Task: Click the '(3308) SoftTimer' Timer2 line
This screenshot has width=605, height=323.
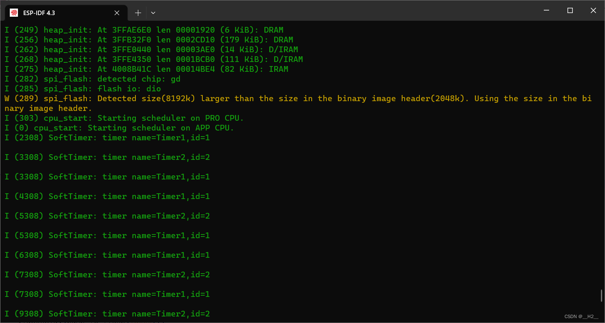Action: tap(107, 157)
